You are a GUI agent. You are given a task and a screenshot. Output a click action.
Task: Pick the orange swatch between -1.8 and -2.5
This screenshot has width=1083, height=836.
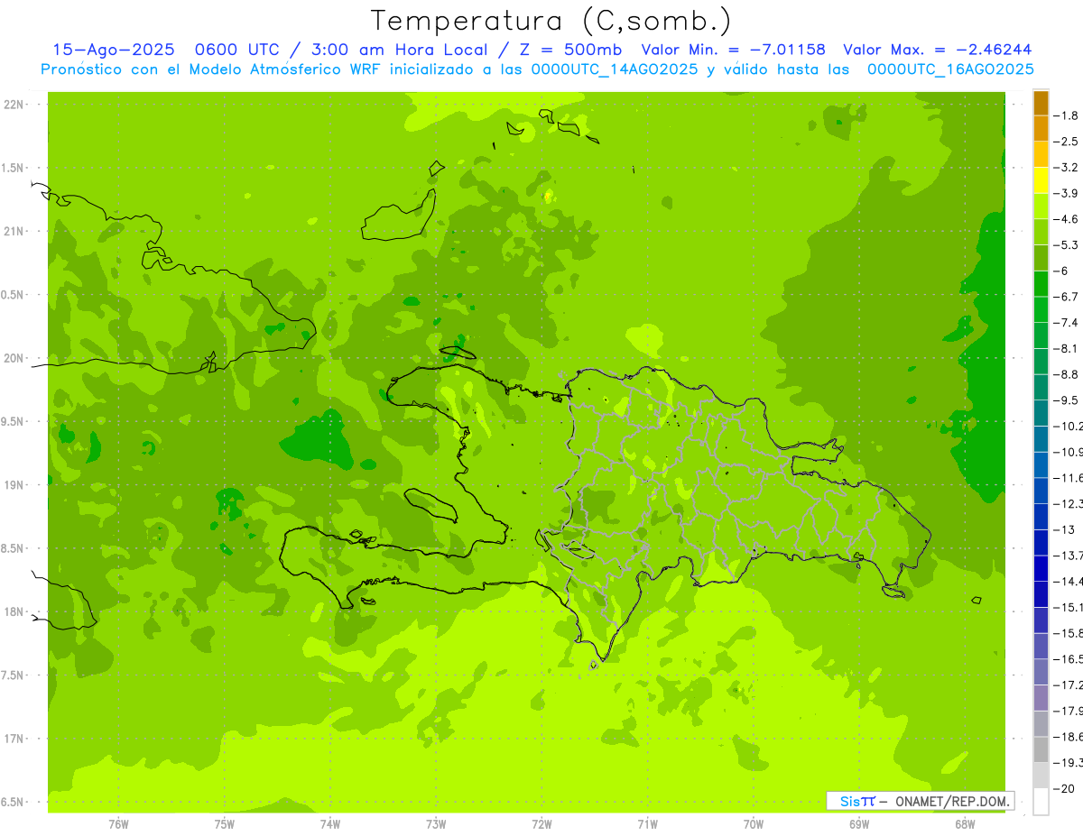1041,129
